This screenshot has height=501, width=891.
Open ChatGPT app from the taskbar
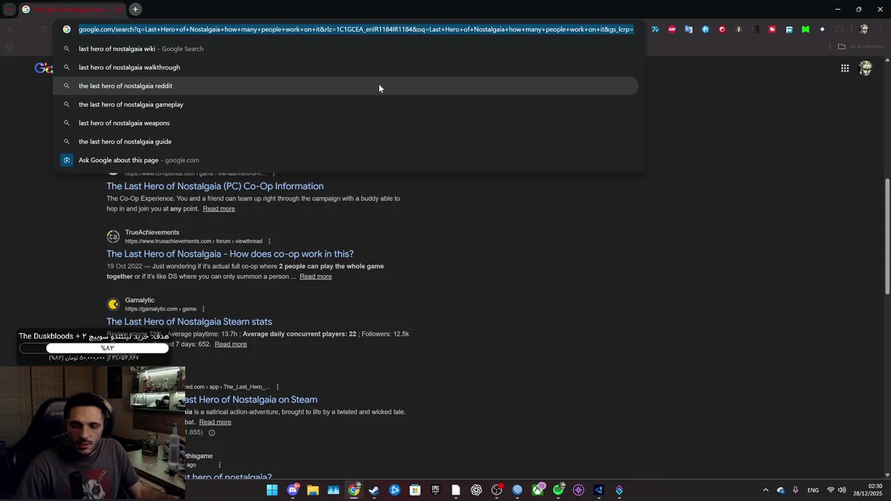[476, 490]
